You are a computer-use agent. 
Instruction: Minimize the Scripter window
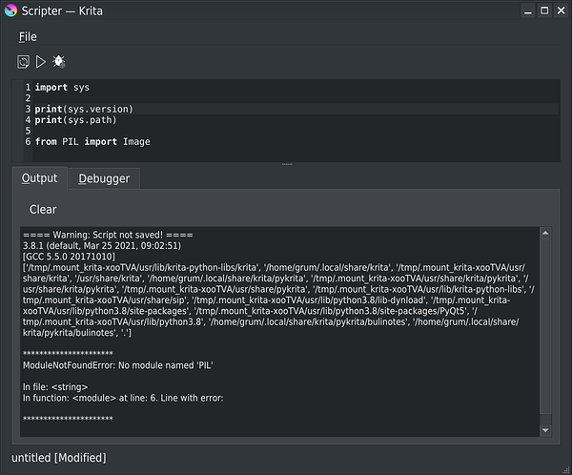pyautogui.click(x=527, y=10)
